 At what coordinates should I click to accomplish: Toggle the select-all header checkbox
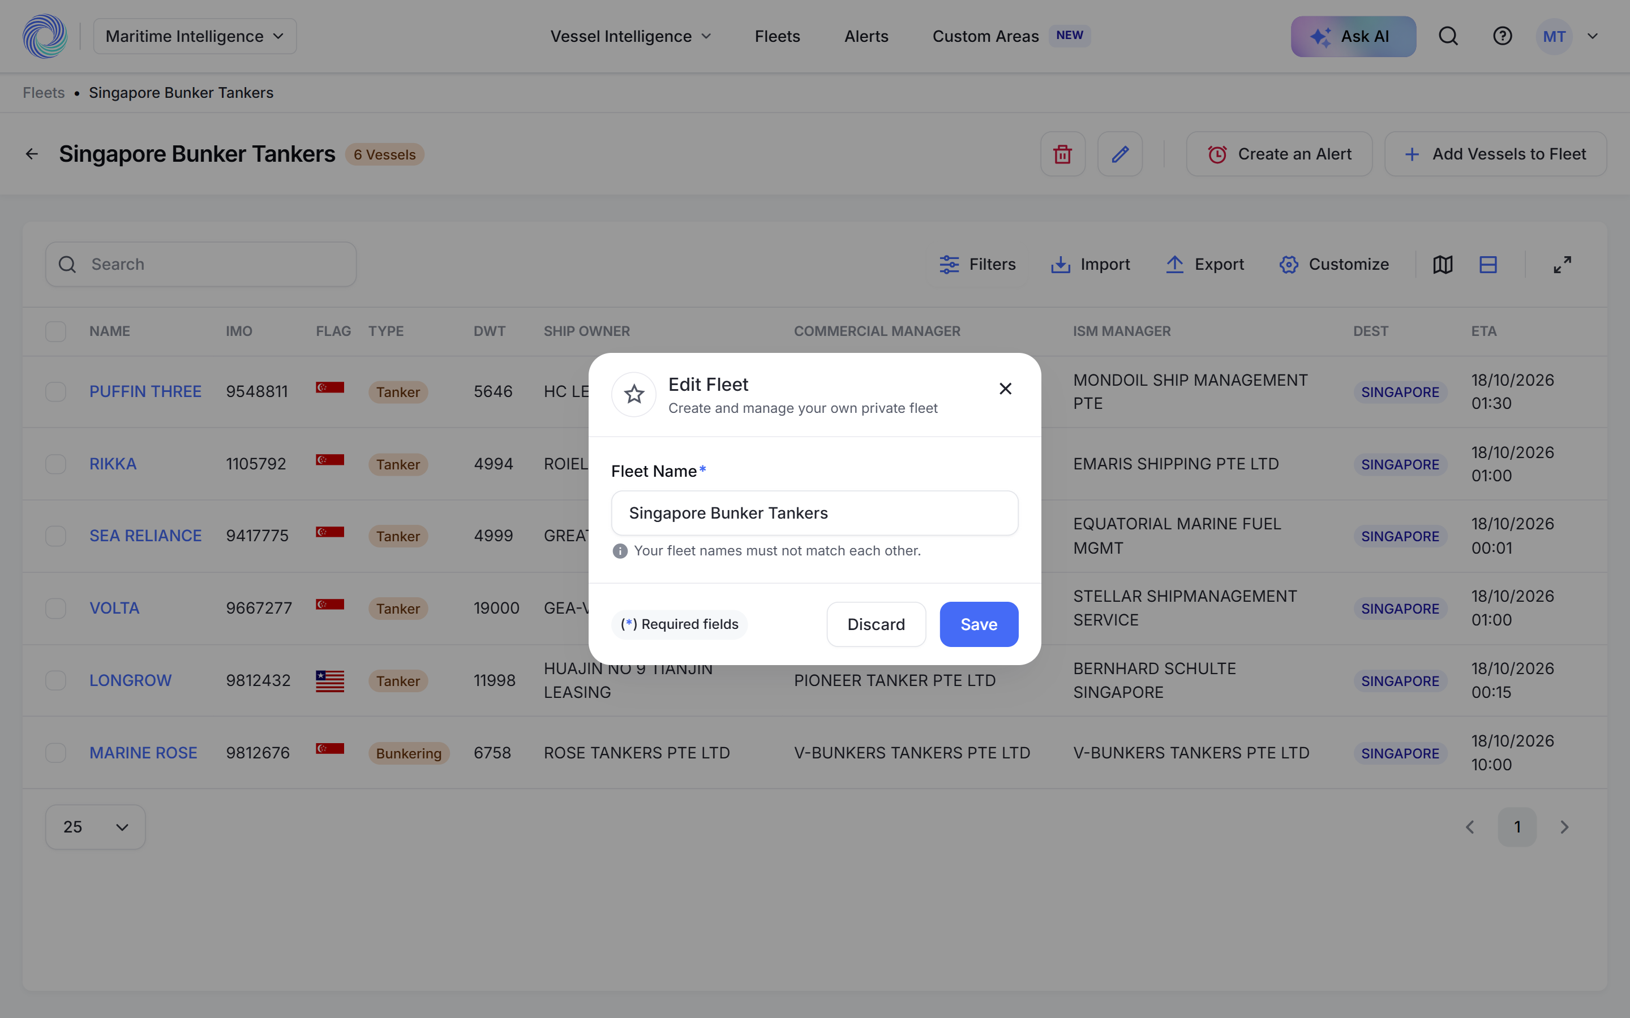click(x=55, y=331)
